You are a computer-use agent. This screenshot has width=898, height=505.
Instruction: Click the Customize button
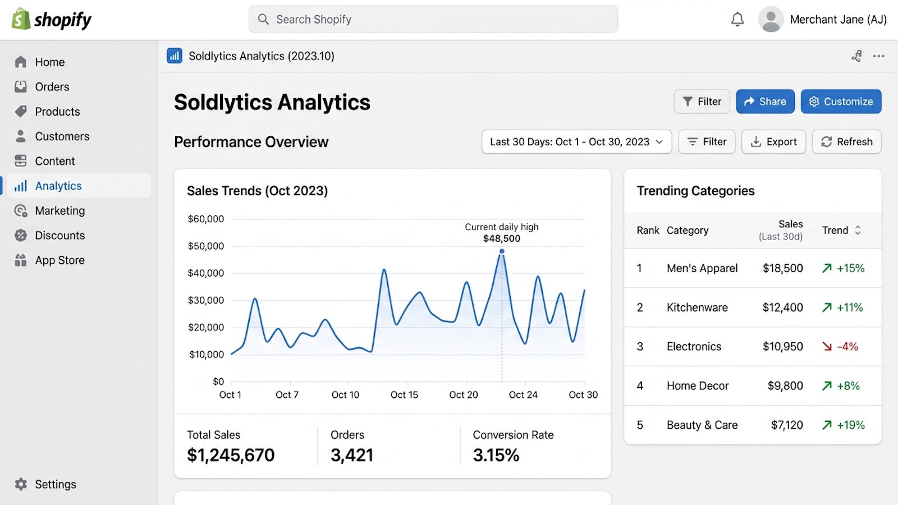[x=841, y=102]
